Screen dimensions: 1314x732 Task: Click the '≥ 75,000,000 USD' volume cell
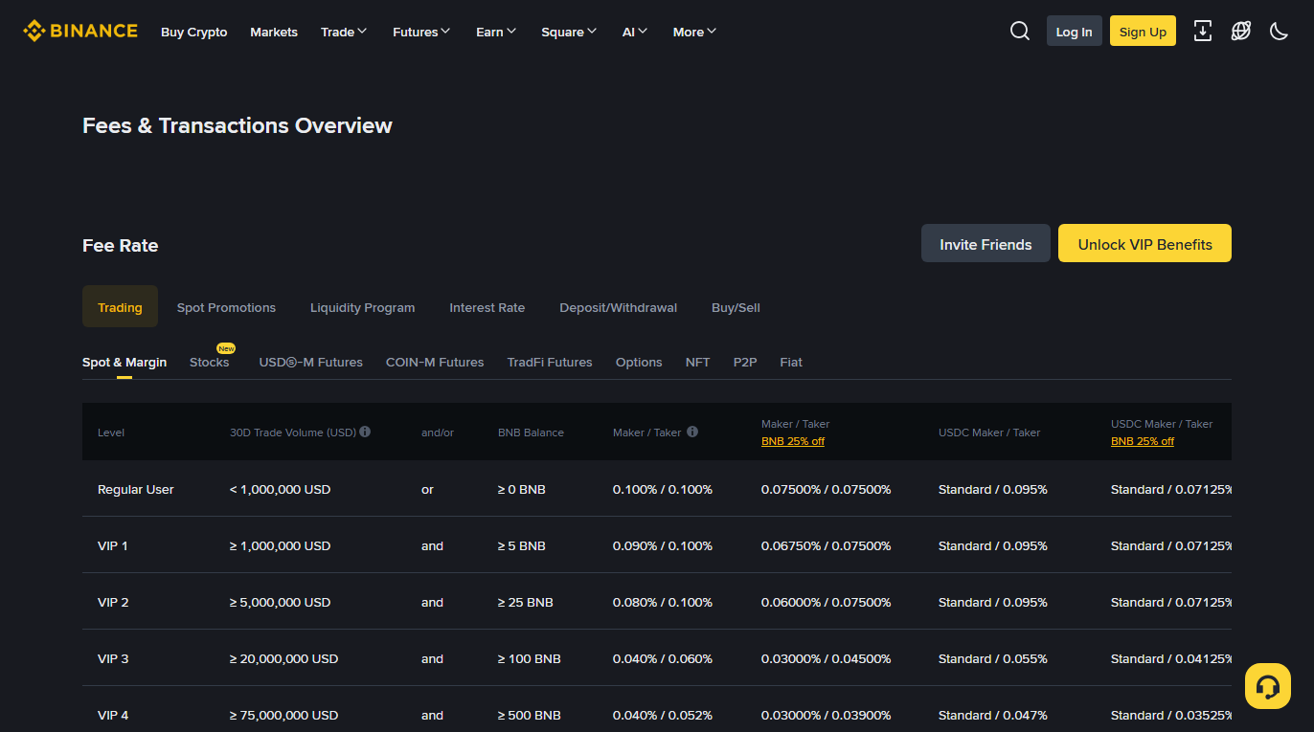[x=284, y=715]
